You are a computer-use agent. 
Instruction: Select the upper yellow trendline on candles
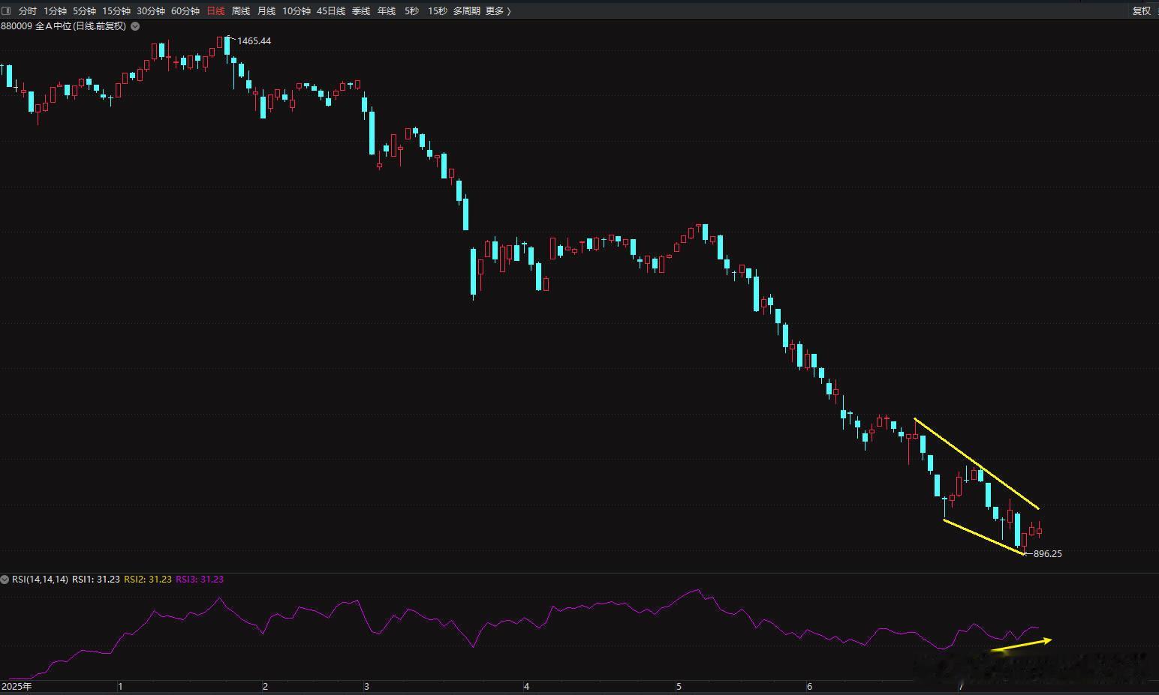pos(977,463)
